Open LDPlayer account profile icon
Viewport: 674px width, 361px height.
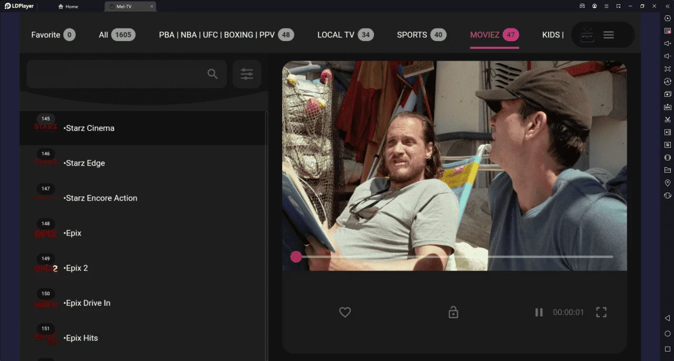tap(594, 6)
